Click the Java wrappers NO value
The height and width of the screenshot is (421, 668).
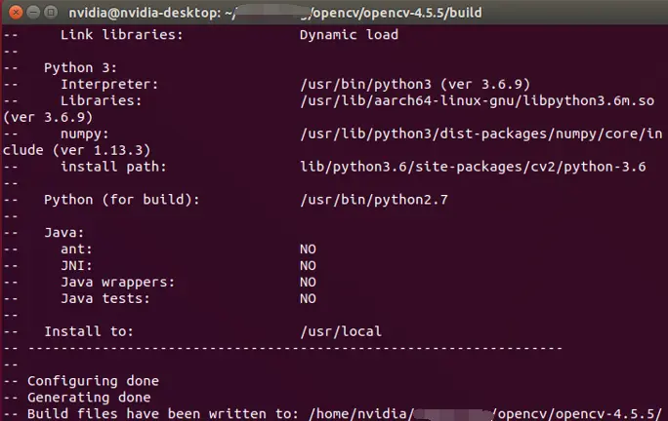pyautogui.click(x=308, y=283)
